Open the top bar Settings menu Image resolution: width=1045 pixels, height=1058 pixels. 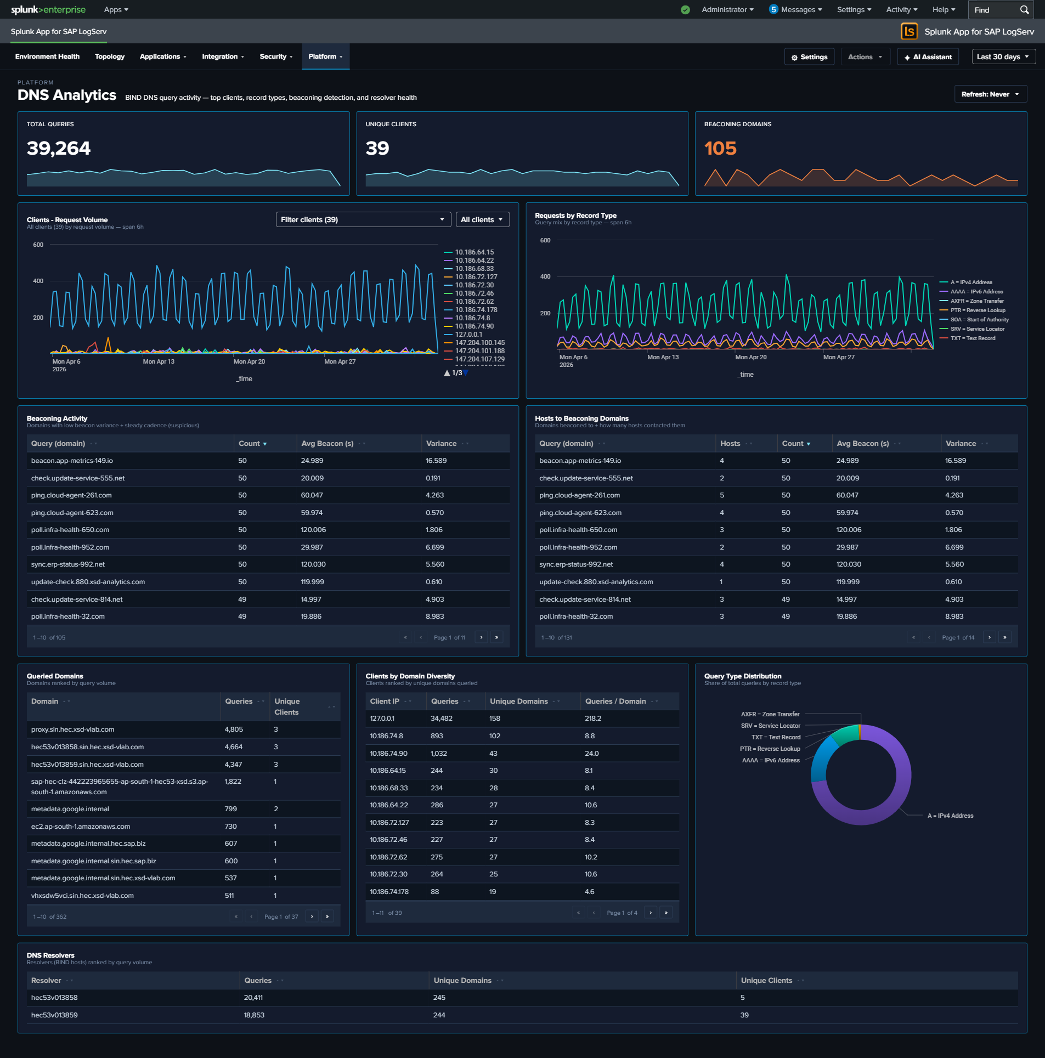coord(854,10)
